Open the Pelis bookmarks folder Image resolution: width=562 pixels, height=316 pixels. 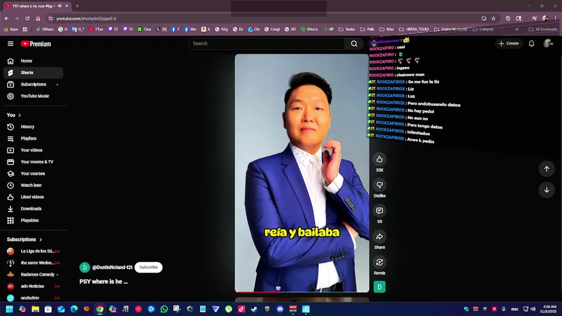[367, 29]
